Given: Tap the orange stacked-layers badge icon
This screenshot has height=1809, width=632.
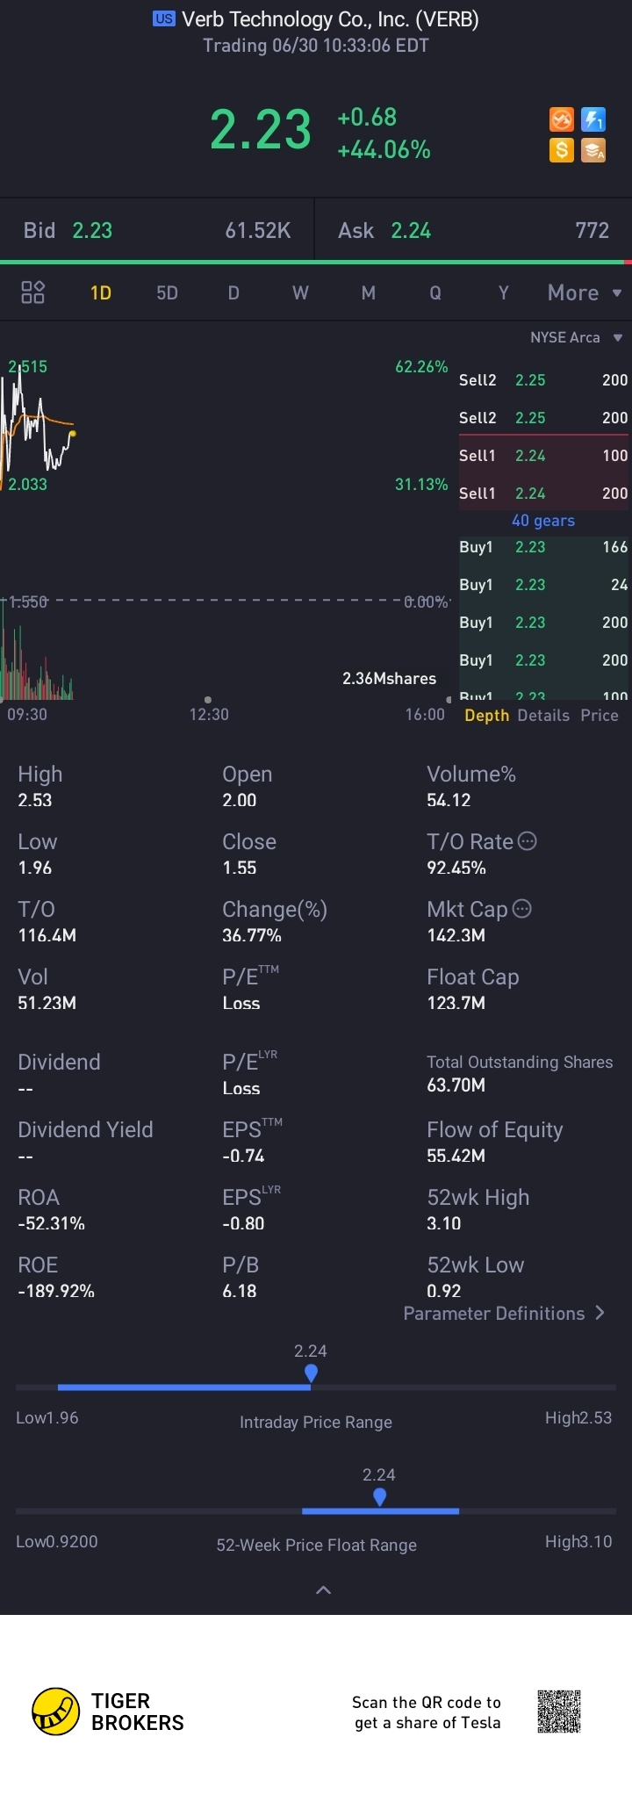Looking at the screenshot, I should point(594,150).
